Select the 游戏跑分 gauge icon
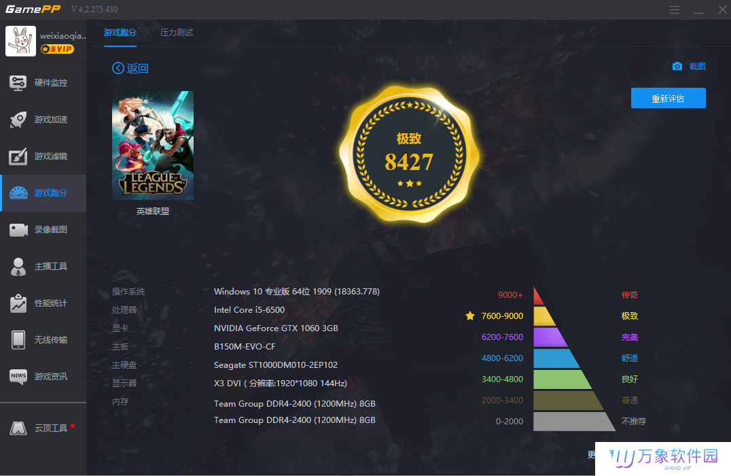This screenshot has height=476, width=731. (x=18, y=192)
